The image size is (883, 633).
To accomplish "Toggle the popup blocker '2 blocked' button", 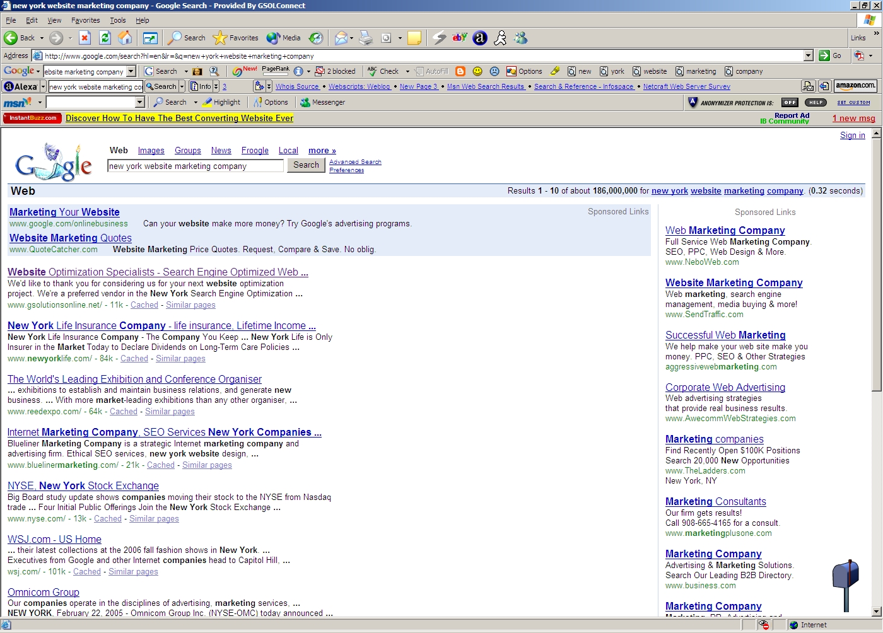I will (x=335, y=71).
